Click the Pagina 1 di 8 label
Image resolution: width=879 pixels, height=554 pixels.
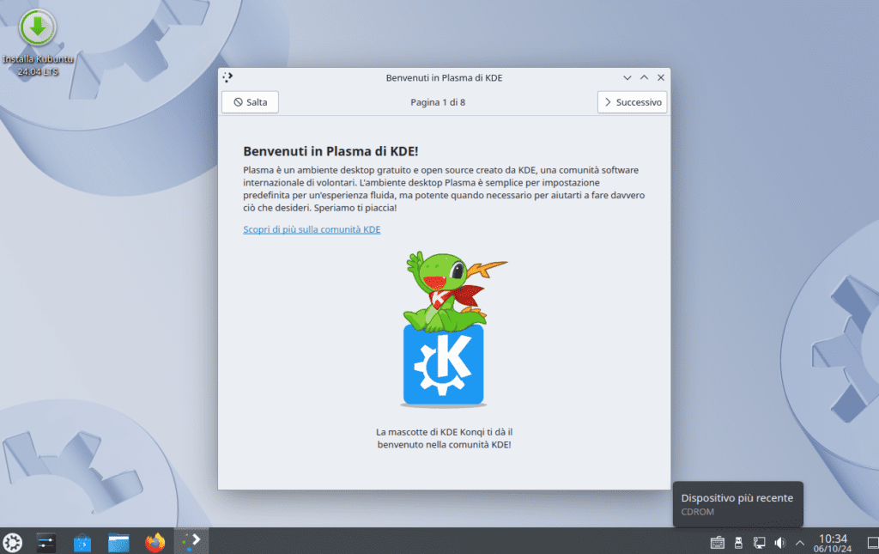438,102
